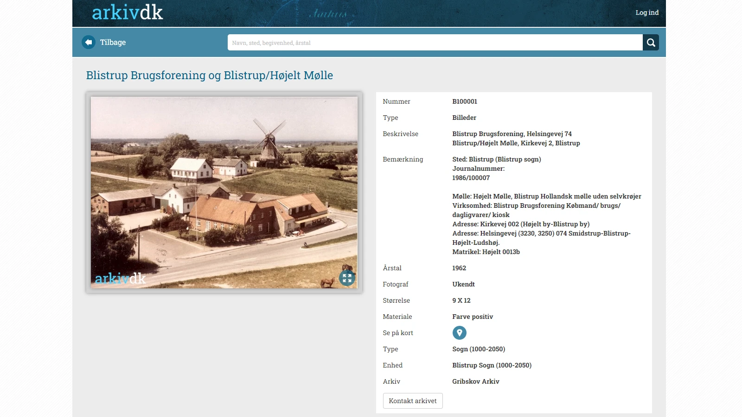Open the Log ind link

(646, 12)
